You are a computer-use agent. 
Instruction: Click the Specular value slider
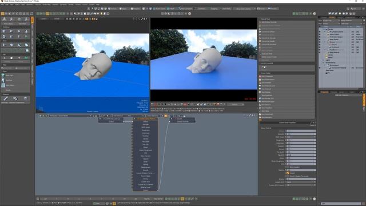(301, 134)
